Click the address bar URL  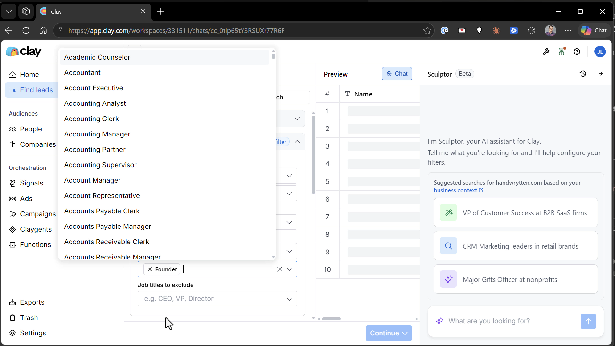pyautogui.click(x=176, y=31)
